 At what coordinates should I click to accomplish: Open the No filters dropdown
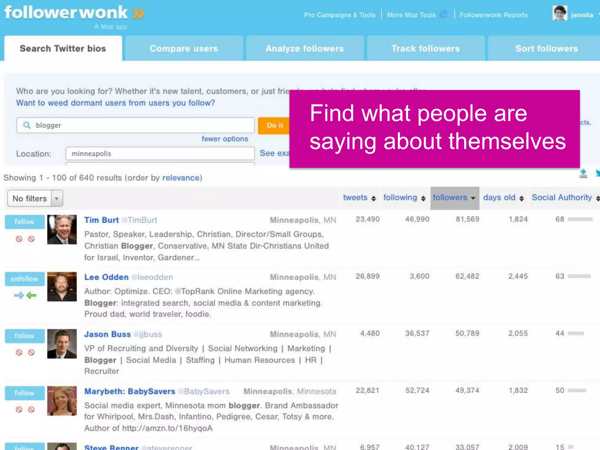coord(35,198)
